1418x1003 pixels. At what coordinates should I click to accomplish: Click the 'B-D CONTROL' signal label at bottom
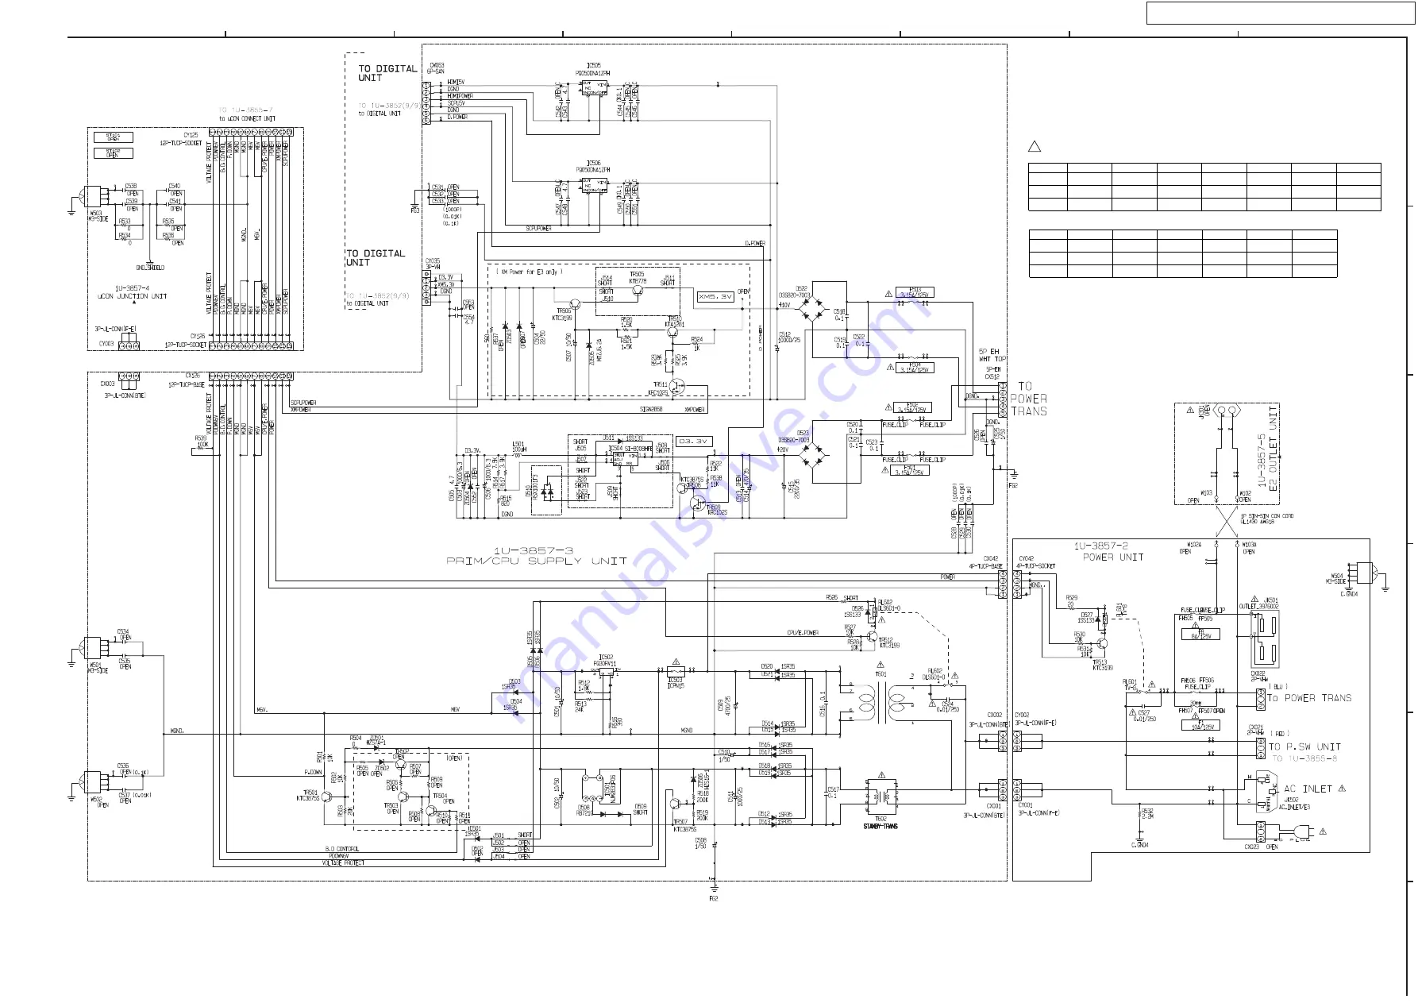[342, 849]
